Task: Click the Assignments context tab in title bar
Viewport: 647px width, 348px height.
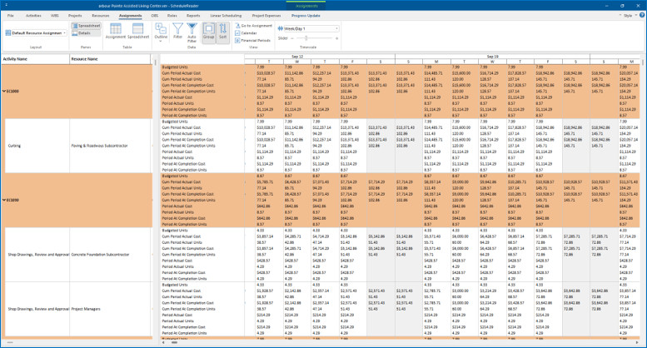Action: click(x=306, y=6)
